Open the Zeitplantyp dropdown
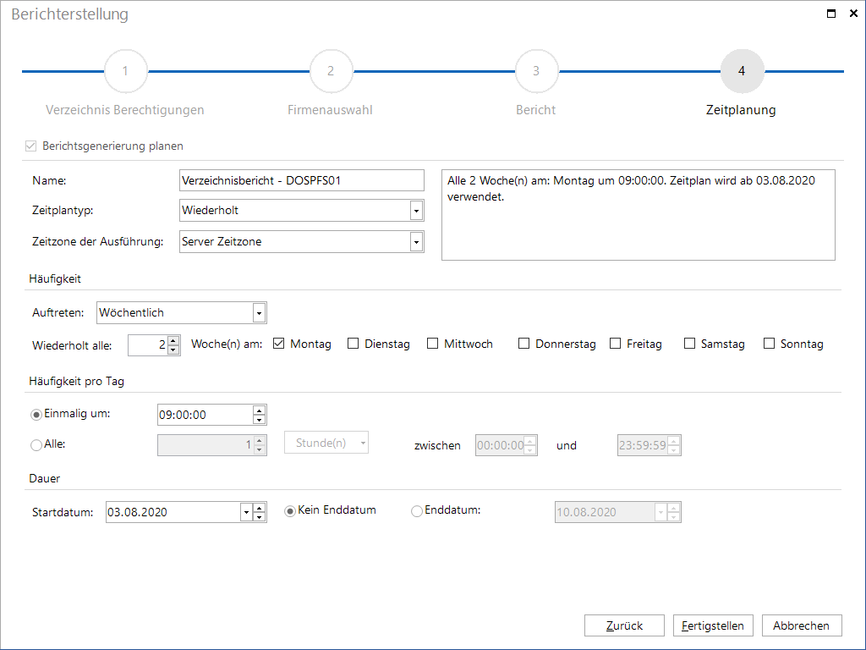The height and width of the screenshot is (650, 866). (x=416, y=211)
